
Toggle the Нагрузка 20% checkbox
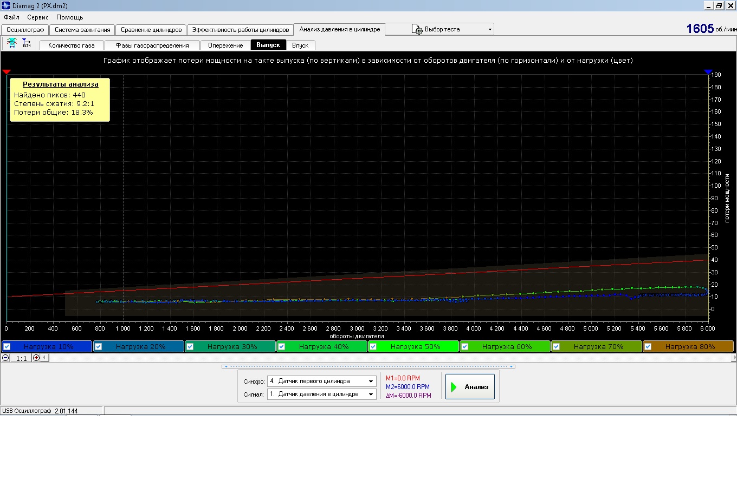point(99,346)
